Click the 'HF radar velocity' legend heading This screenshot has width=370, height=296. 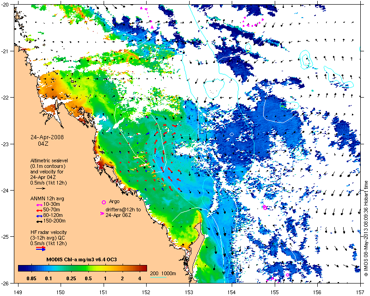[x=49, y=232]
